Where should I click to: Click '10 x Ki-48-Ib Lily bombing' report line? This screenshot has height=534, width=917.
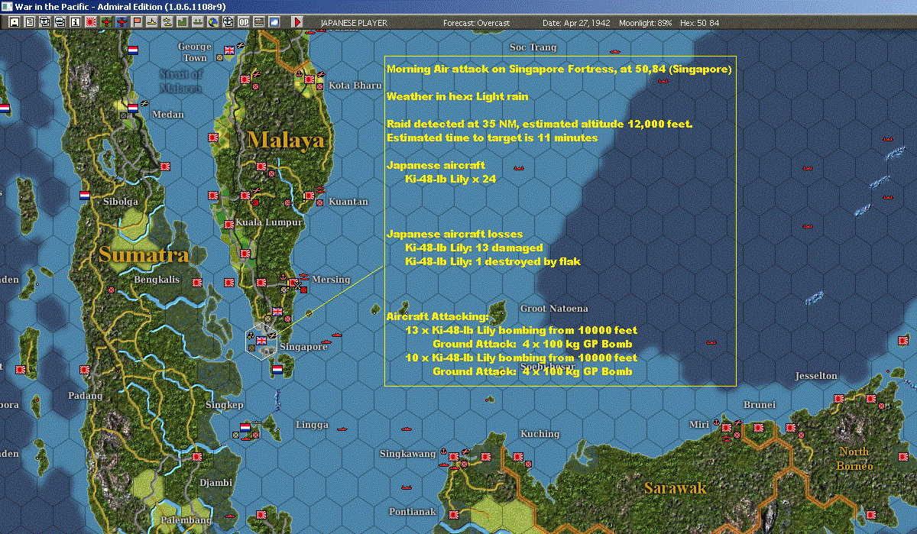pyautogui.click(x=521, y=358)
